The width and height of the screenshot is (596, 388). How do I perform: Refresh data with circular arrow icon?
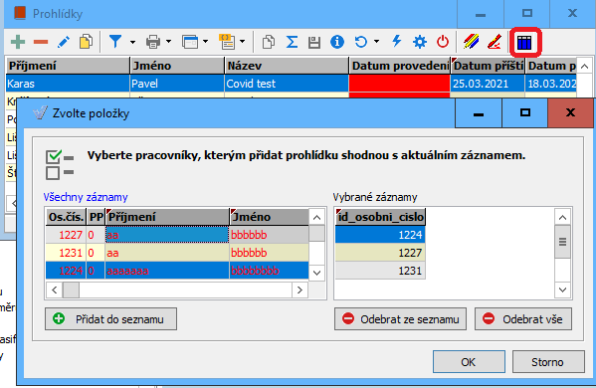tap(361, 42)
